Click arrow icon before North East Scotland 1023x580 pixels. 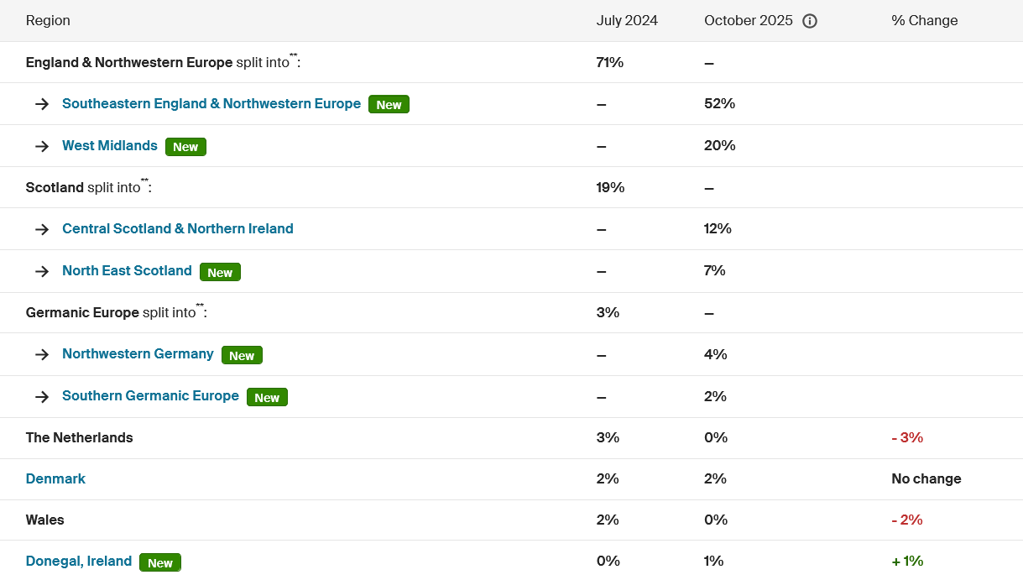pos(42,271)
